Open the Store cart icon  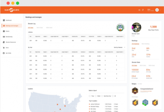(4, 48)
